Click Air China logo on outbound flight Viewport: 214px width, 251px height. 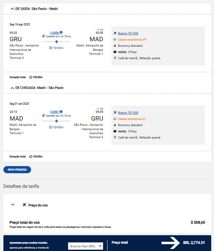(x=43, y=36)
